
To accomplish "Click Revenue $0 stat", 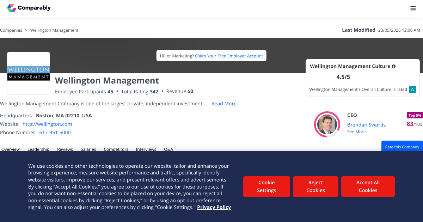I will click(x=180, y=92).
